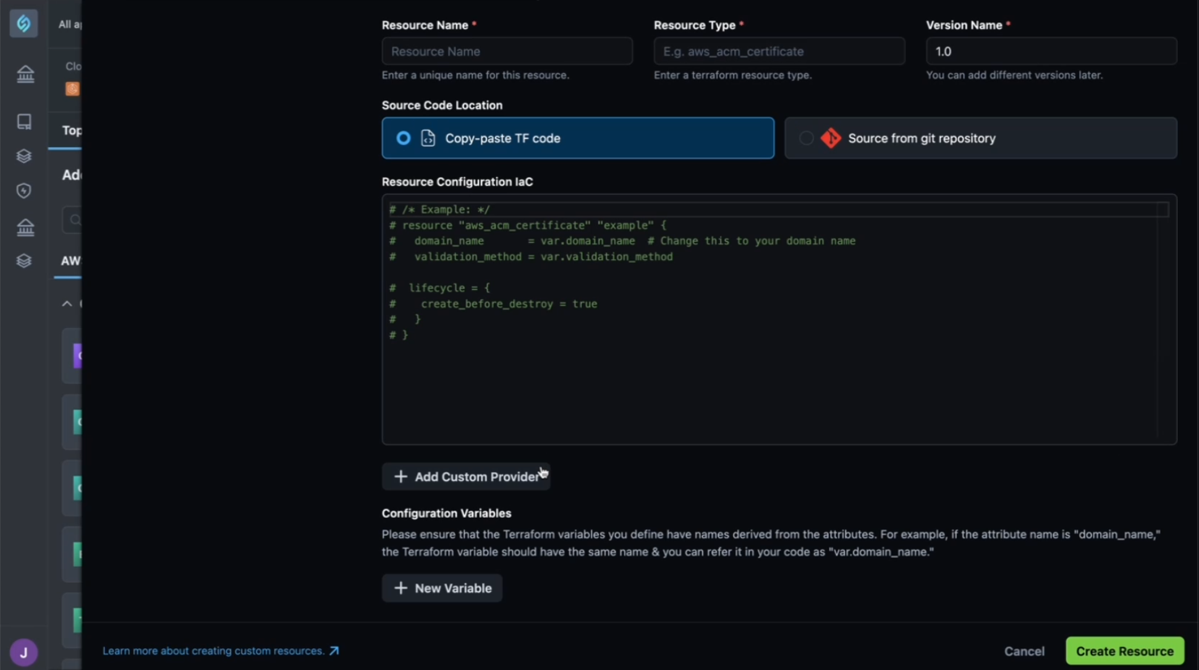Click the git logo icon
The height and width of the screenshot is (670, 1199).
[x=831, y=138]
